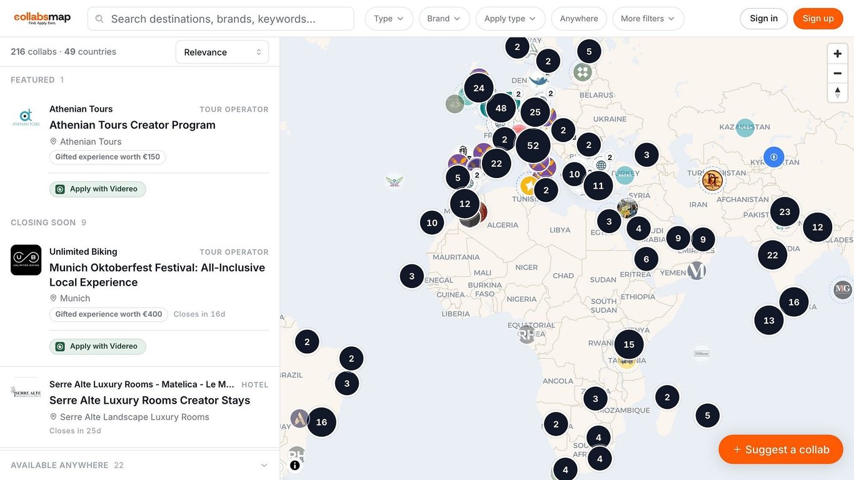This screenshot has height=480, width=854.
Task: Click the green bird marker in the Atlantic
Action: click(394, 181)
